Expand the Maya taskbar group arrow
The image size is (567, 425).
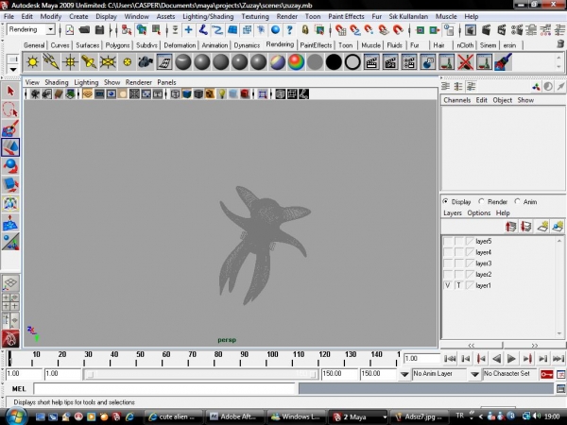coord(385,417)
